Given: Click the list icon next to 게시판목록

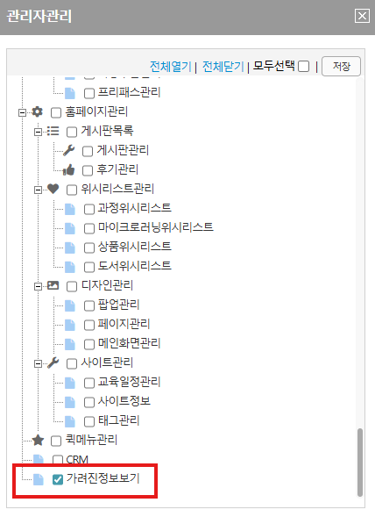Looking at the screenshot, I should click(x=53, y=131).
